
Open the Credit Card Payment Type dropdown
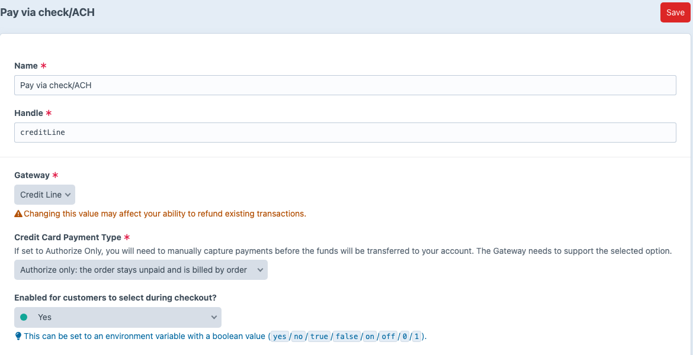[141, 270]
